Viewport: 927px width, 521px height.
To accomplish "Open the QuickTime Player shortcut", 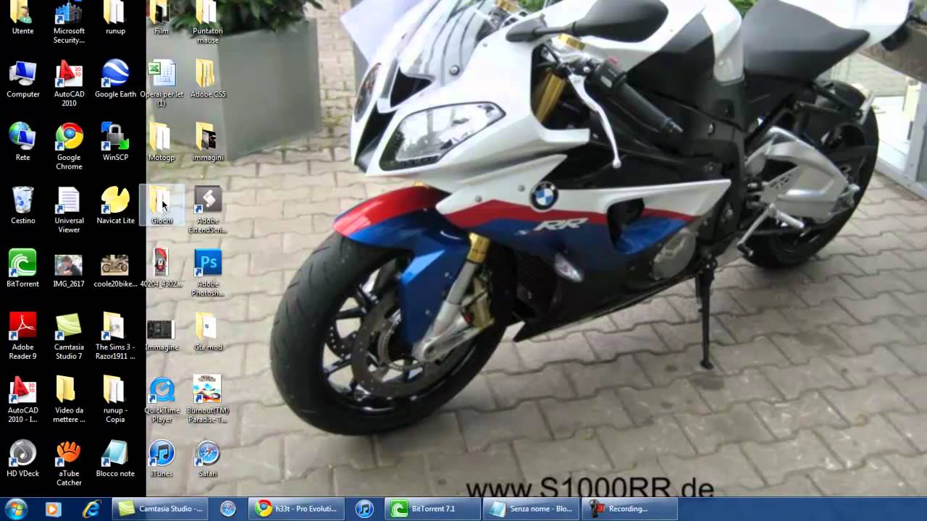I will pyautogui.click(x=162, y=391).
